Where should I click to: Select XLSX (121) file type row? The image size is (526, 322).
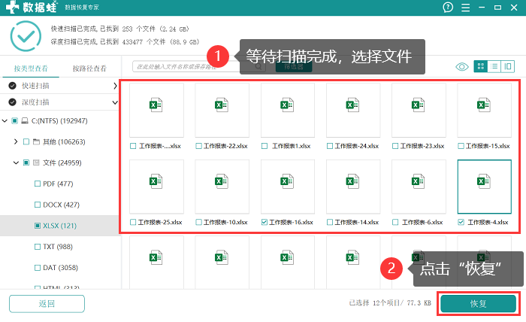(60, 226)
